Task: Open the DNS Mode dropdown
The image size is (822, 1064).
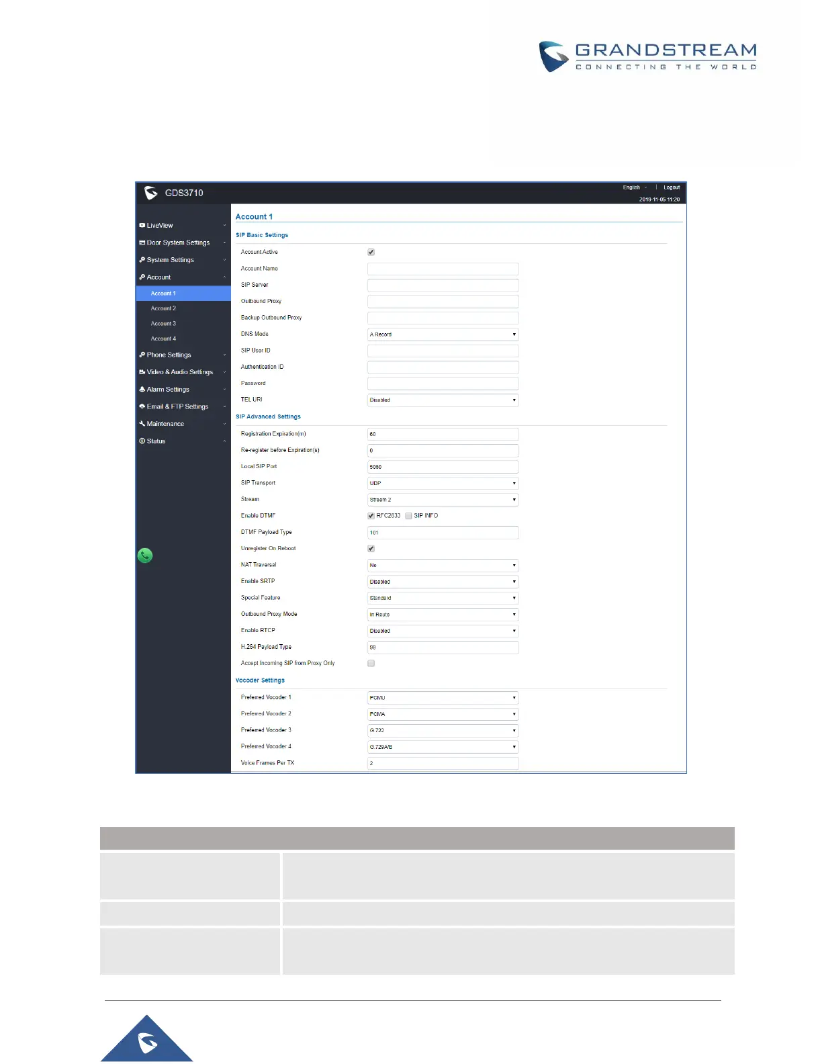Action: click(x=443, y=335)
